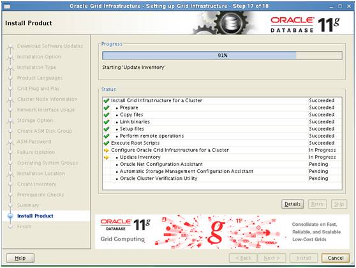Maximize the installer window

point(340,6)
